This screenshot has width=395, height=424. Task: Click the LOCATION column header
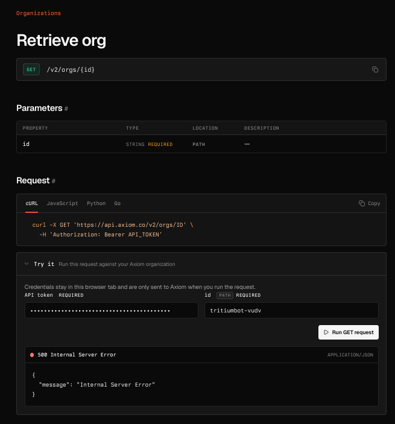(205, 128)
